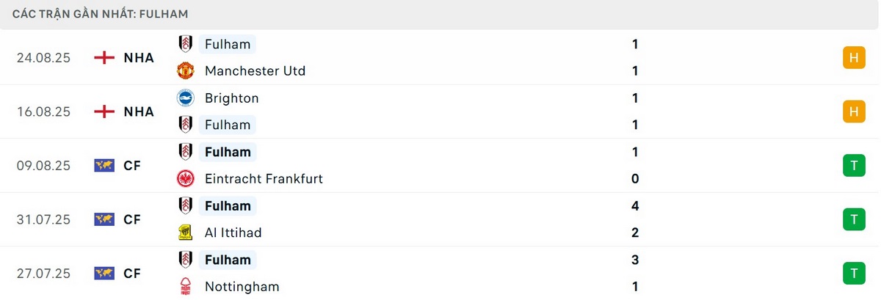Open the Manchester Utd team link
Image resolution: width=881 pixels, height=300 pixels.
click(x=255, y=71)
